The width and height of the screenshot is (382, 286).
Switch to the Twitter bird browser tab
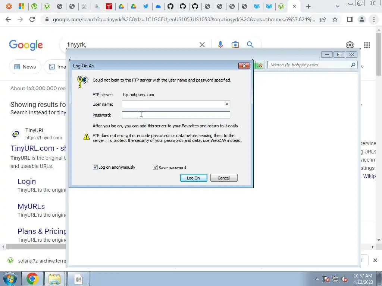146,6
